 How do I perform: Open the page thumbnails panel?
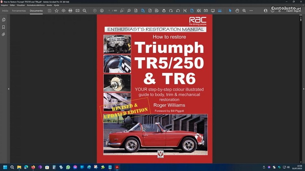click(4, 19)
